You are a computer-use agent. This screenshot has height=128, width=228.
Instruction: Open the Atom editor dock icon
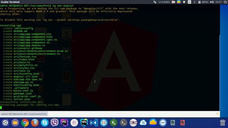coord(74,123)
